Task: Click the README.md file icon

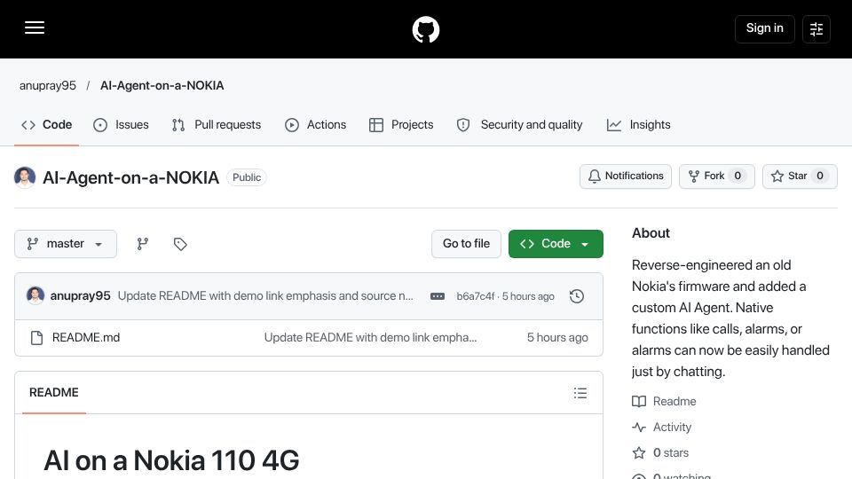Action: tap(37, 338)
